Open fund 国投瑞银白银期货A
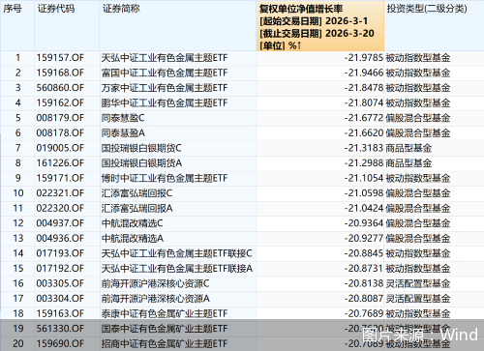484x351 pixels. (141, 163)
